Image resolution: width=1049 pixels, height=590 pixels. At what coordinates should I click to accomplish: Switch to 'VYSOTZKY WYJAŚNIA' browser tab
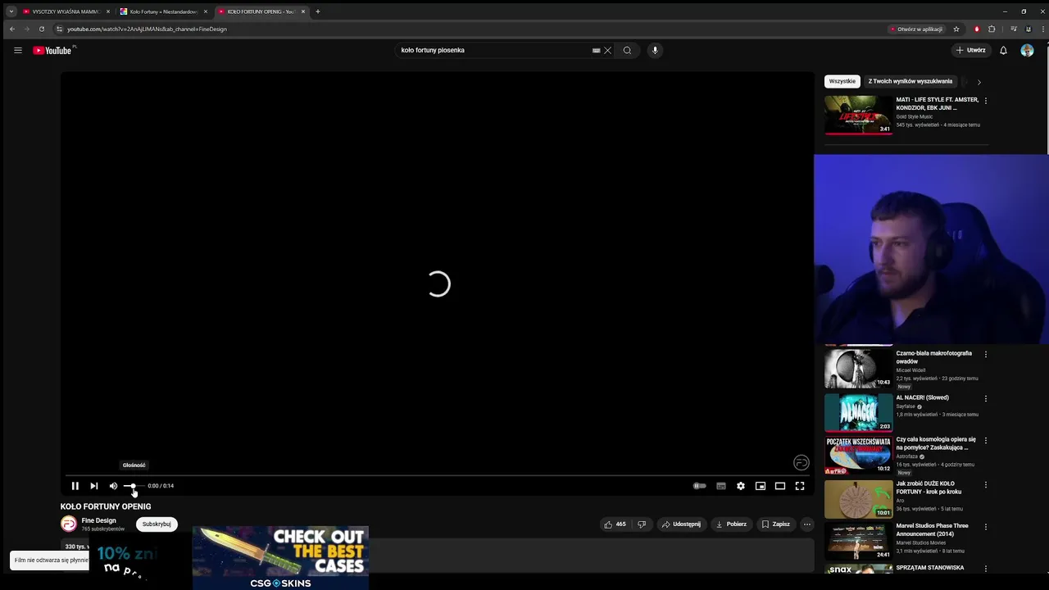(x=66, y=11)
